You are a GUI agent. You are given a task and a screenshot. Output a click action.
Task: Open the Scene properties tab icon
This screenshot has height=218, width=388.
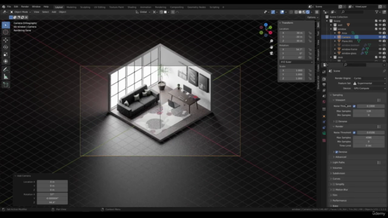(324, 96)
